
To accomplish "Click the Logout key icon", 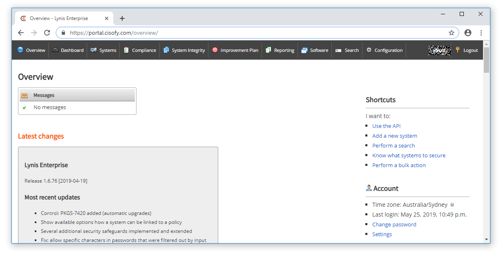I will click(458, 50).
